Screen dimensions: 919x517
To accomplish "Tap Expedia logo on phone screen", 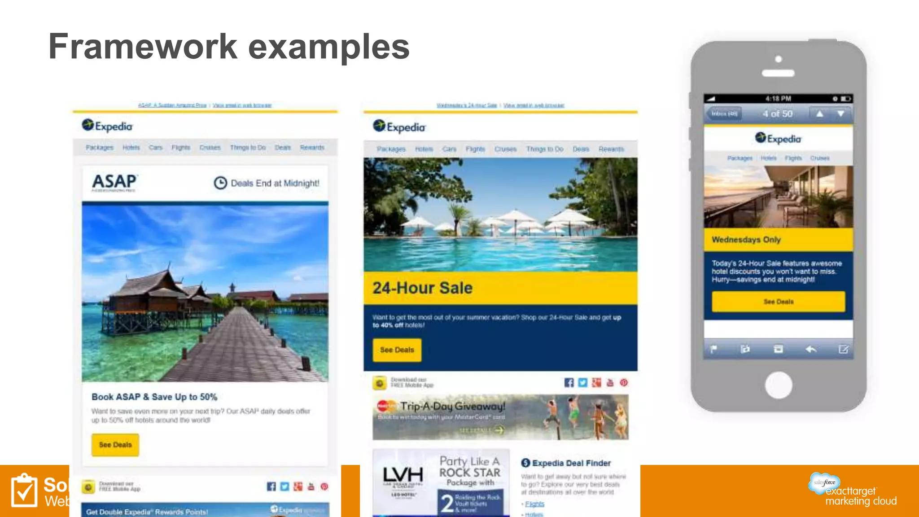I will click(x=778, y=138).
